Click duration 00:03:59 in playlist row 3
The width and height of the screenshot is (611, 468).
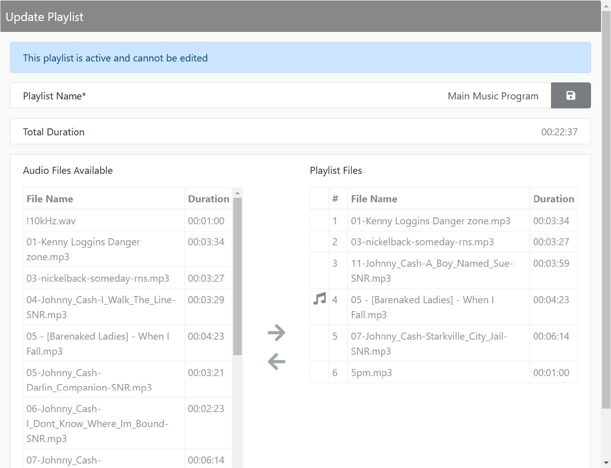tap(551, 263)
